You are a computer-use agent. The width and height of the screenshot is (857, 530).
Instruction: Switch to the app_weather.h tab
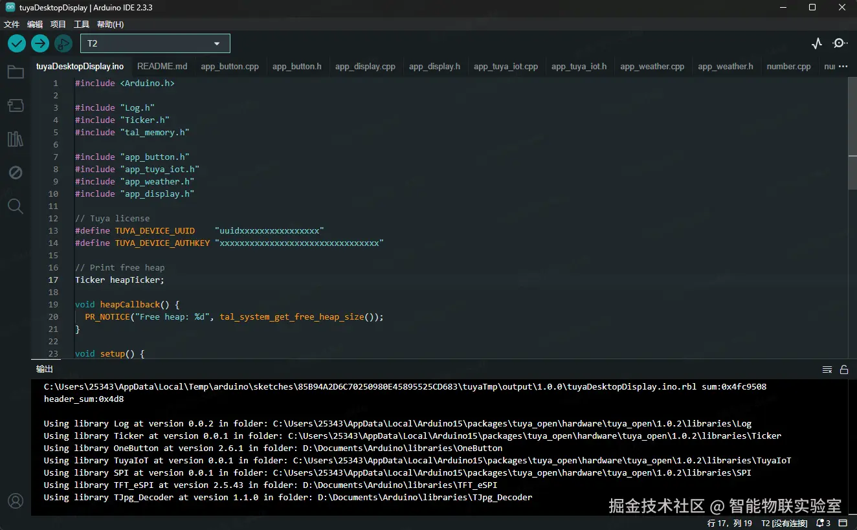click(x=726, y=66)
